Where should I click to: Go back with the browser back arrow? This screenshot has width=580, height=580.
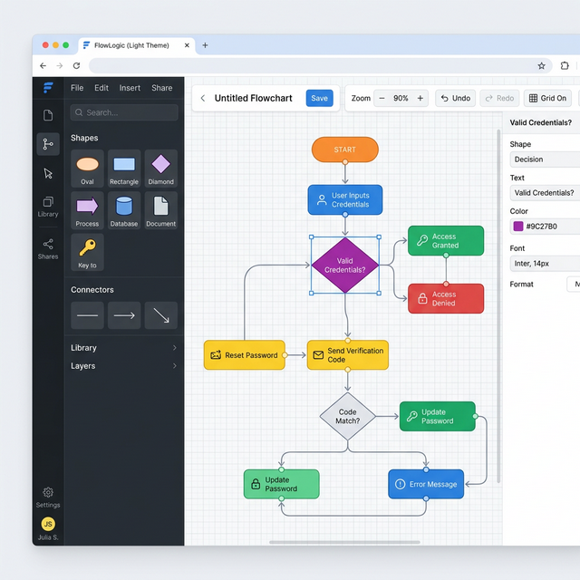43,66
